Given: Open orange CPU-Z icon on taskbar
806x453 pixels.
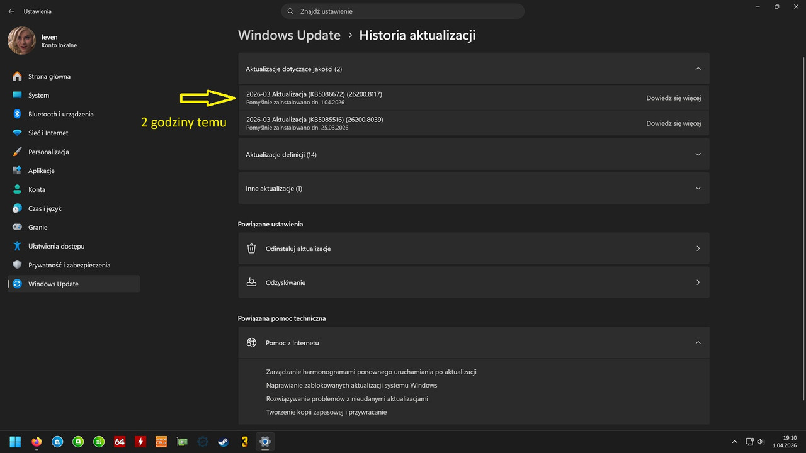Looking at the screenshot, I should 161,442.
